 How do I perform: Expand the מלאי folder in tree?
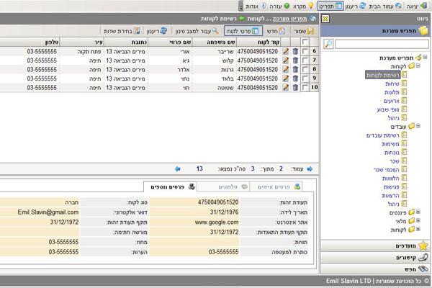[x=418, y=221]
